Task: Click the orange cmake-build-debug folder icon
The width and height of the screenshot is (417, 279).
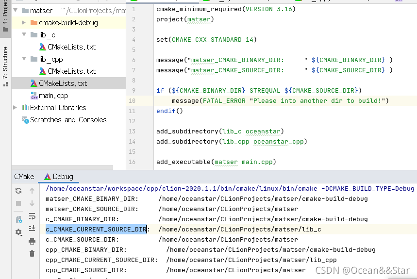Action: tap(34, 23)
